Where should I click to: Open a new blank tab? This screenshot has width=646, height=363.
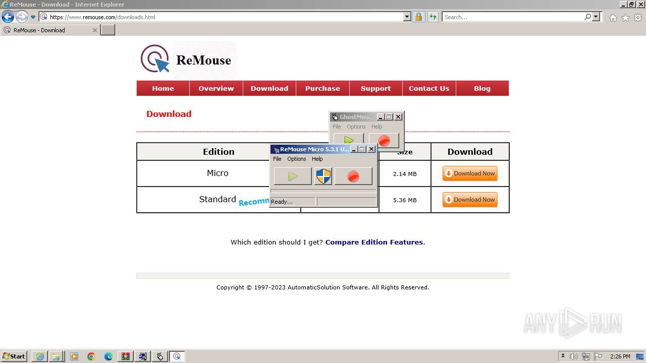click(108, 30)
